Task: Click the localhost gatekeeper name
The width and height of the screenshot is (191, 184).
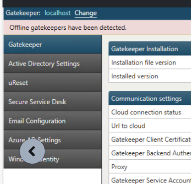Action: [x=58, y=13]
